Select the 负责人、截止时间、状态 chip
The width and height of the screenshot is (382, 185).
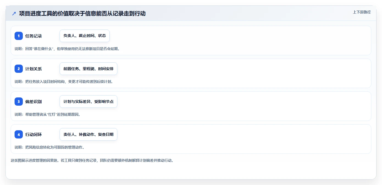[85, 36]
